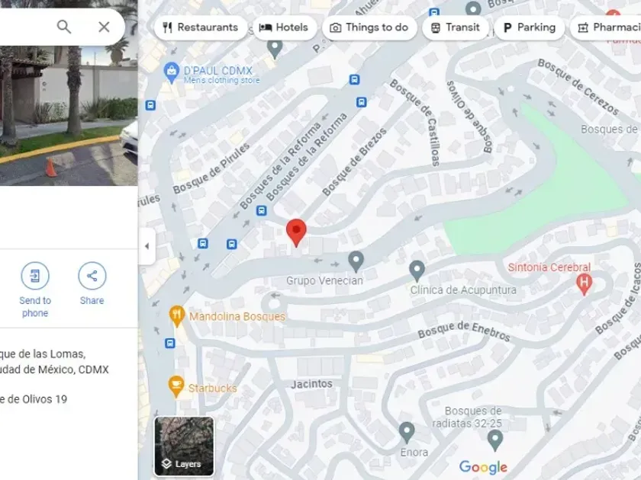Screen dimensions: 641x480
Task: Select the Restaurants filter chip
Action: click(200, 27)
